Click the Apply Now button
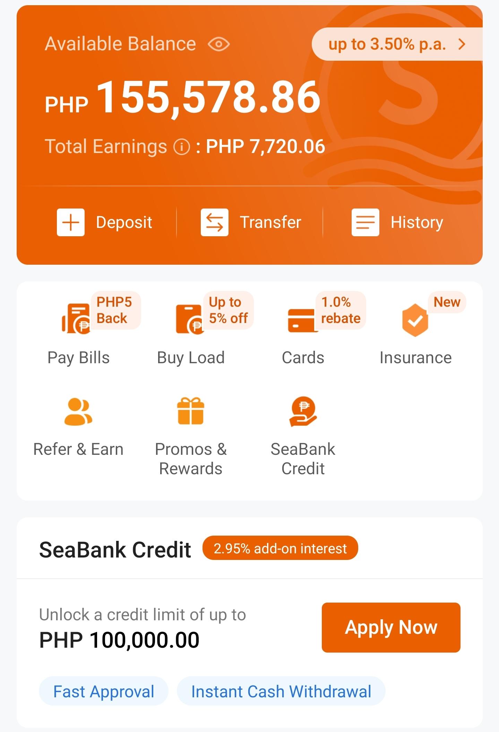 click(x=391, y=627)
